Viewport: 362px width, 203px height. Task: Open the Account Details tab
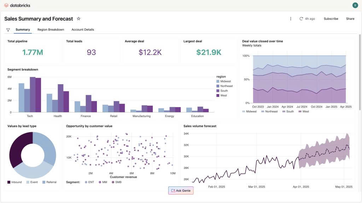(83, 30)
